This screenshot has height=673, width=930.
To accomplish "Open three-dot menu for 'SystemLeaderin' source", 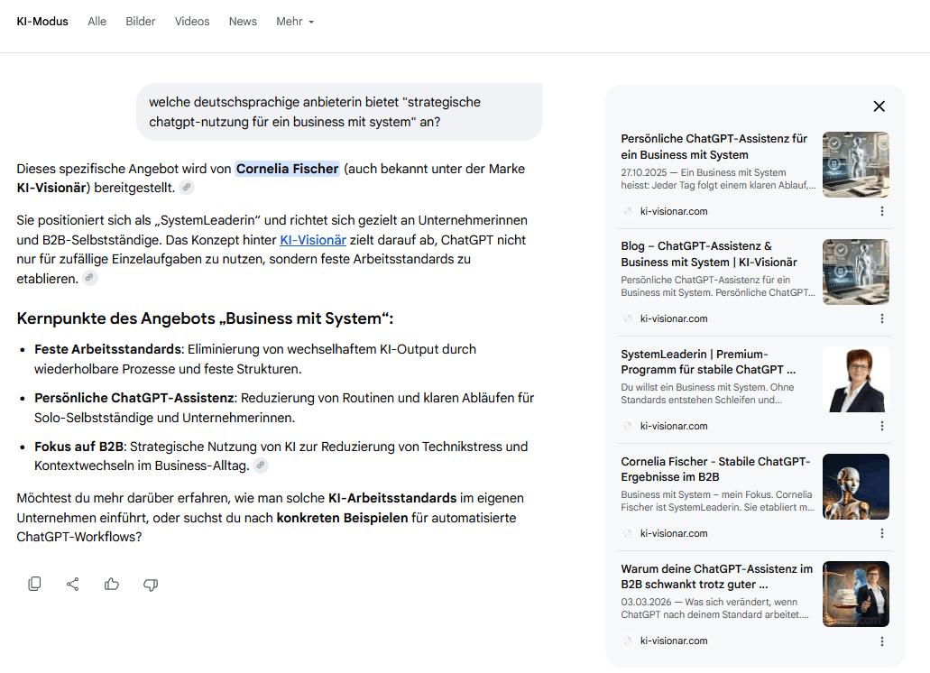I will point(882,426).
